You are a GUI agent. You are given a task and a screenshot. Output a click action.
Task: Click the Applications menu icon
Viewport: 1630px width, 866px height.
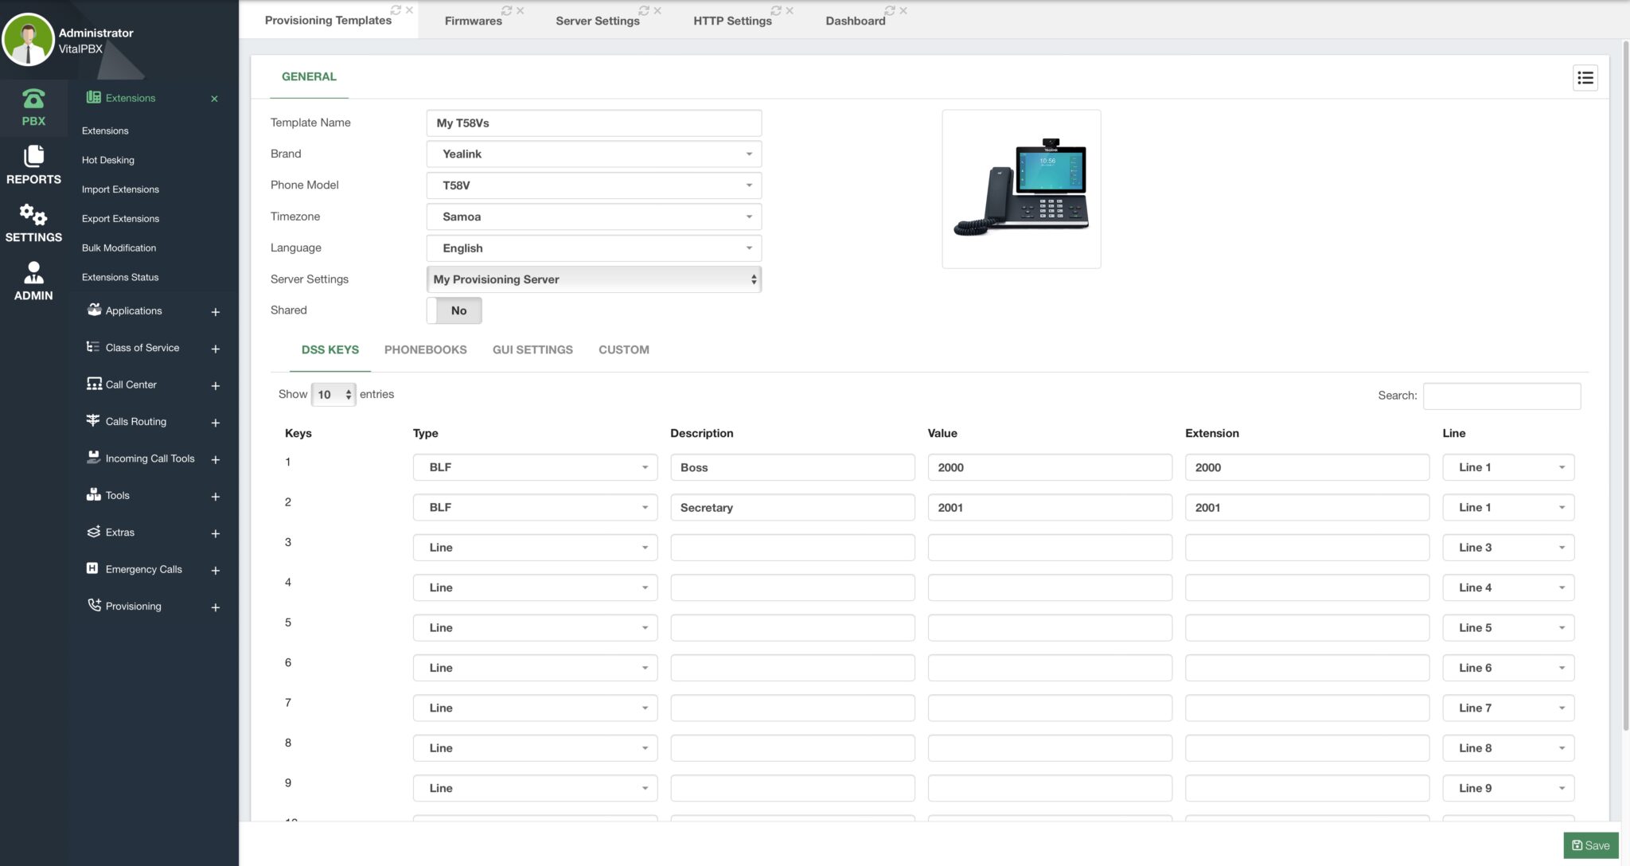94,310
